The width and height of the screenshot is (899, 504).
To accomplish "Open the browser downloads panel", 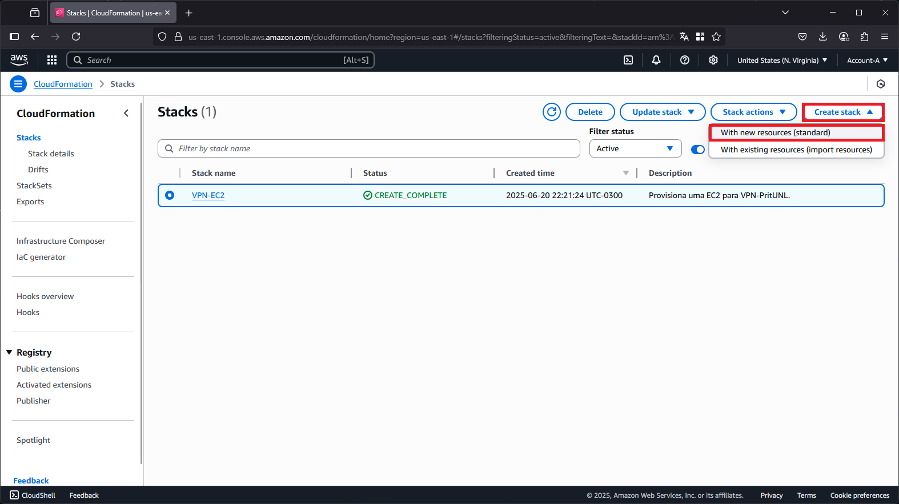I will pos(823,37).
